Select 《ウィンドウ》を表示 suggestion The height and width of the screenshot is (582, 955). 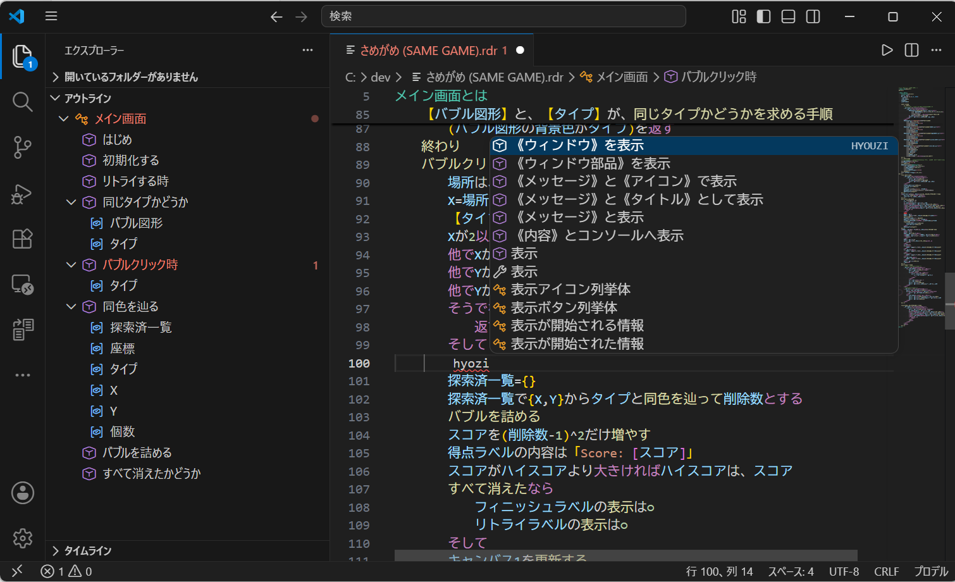694,145
